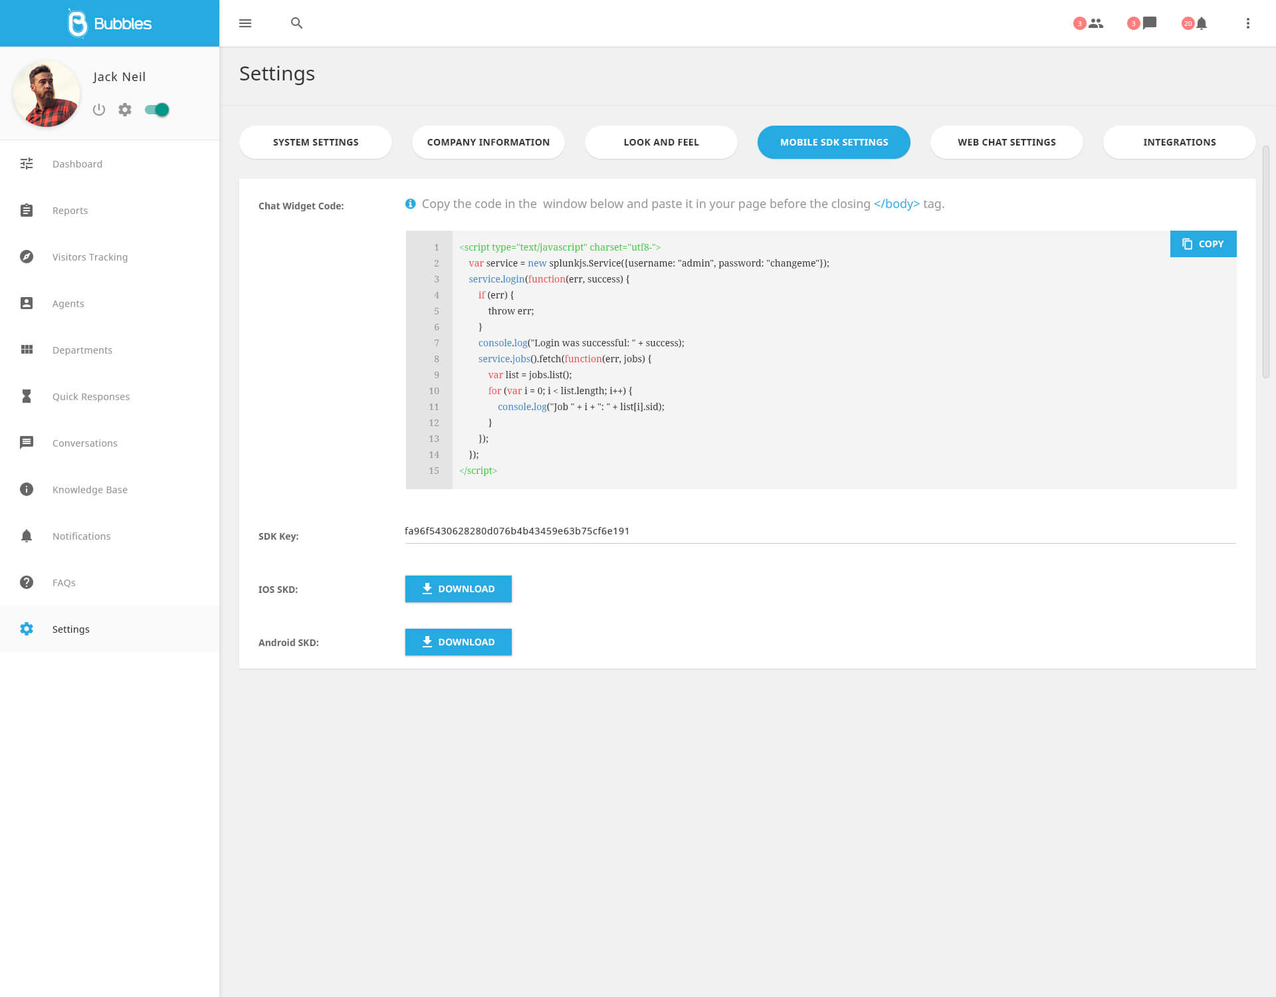Open FAQs page
The width and height of the screenshot is (1276, 997).
coord(110,582)
